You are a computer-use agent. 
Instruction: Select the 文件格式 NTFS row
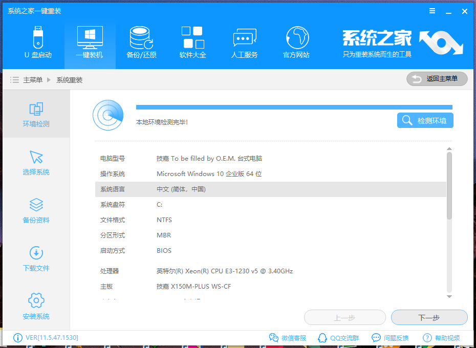coord(270,220)
